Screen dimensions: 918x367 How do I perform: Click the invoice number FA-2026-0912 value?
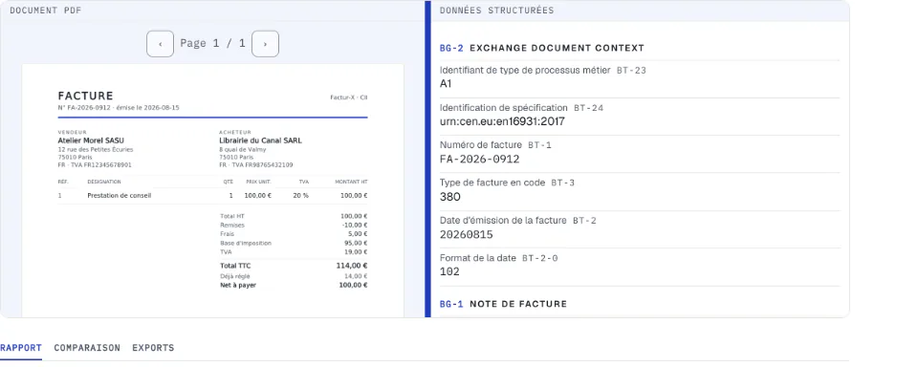coord(479,160)
